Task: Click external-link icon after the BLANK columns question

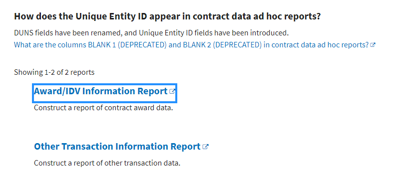Action: point(373,45)
